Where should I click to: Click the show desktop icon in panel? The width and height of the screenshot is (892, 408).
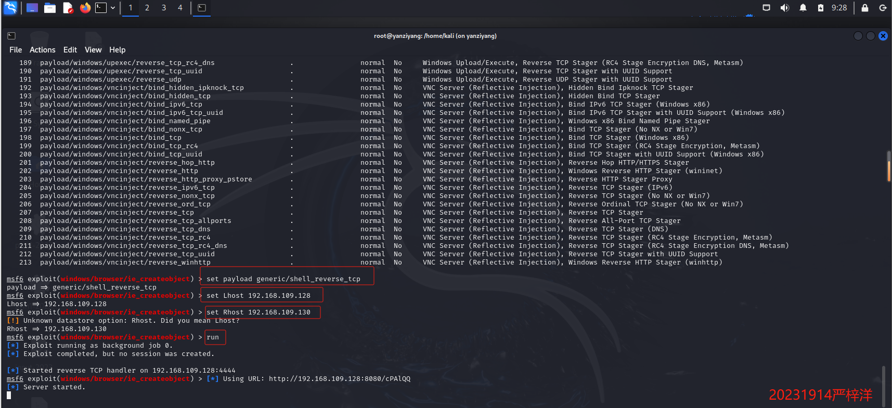(x=32, y=8)
